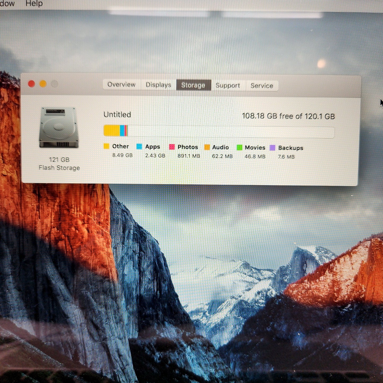Screen dimensions: 383x383
Task: Click the blue Apps legend swatch
Action: click(139, 147)
